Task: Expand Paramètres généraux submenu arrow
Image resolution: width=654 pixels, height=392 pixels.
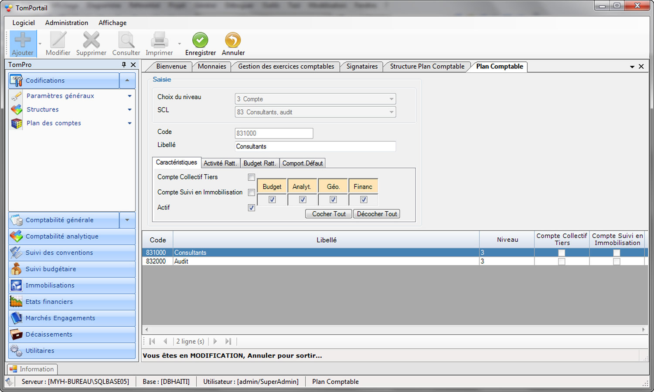Action: (x=129, y=96)
